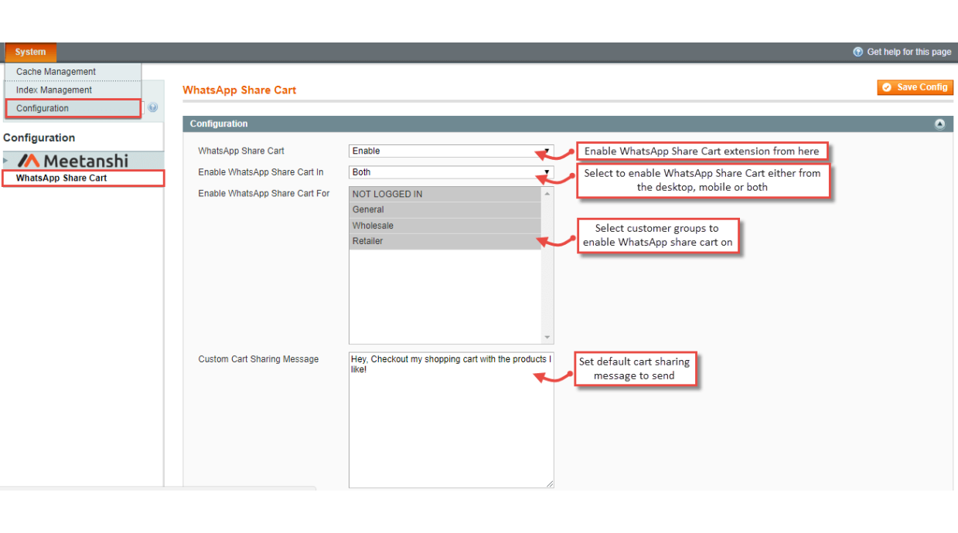This screenshot has height=533, width=958.
Task: Open the System menu
Action: point(30,52)
